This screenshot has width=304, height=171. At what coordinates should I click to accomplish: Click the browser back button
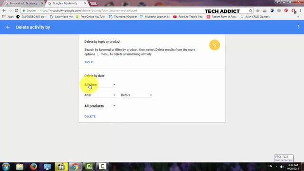4,10
